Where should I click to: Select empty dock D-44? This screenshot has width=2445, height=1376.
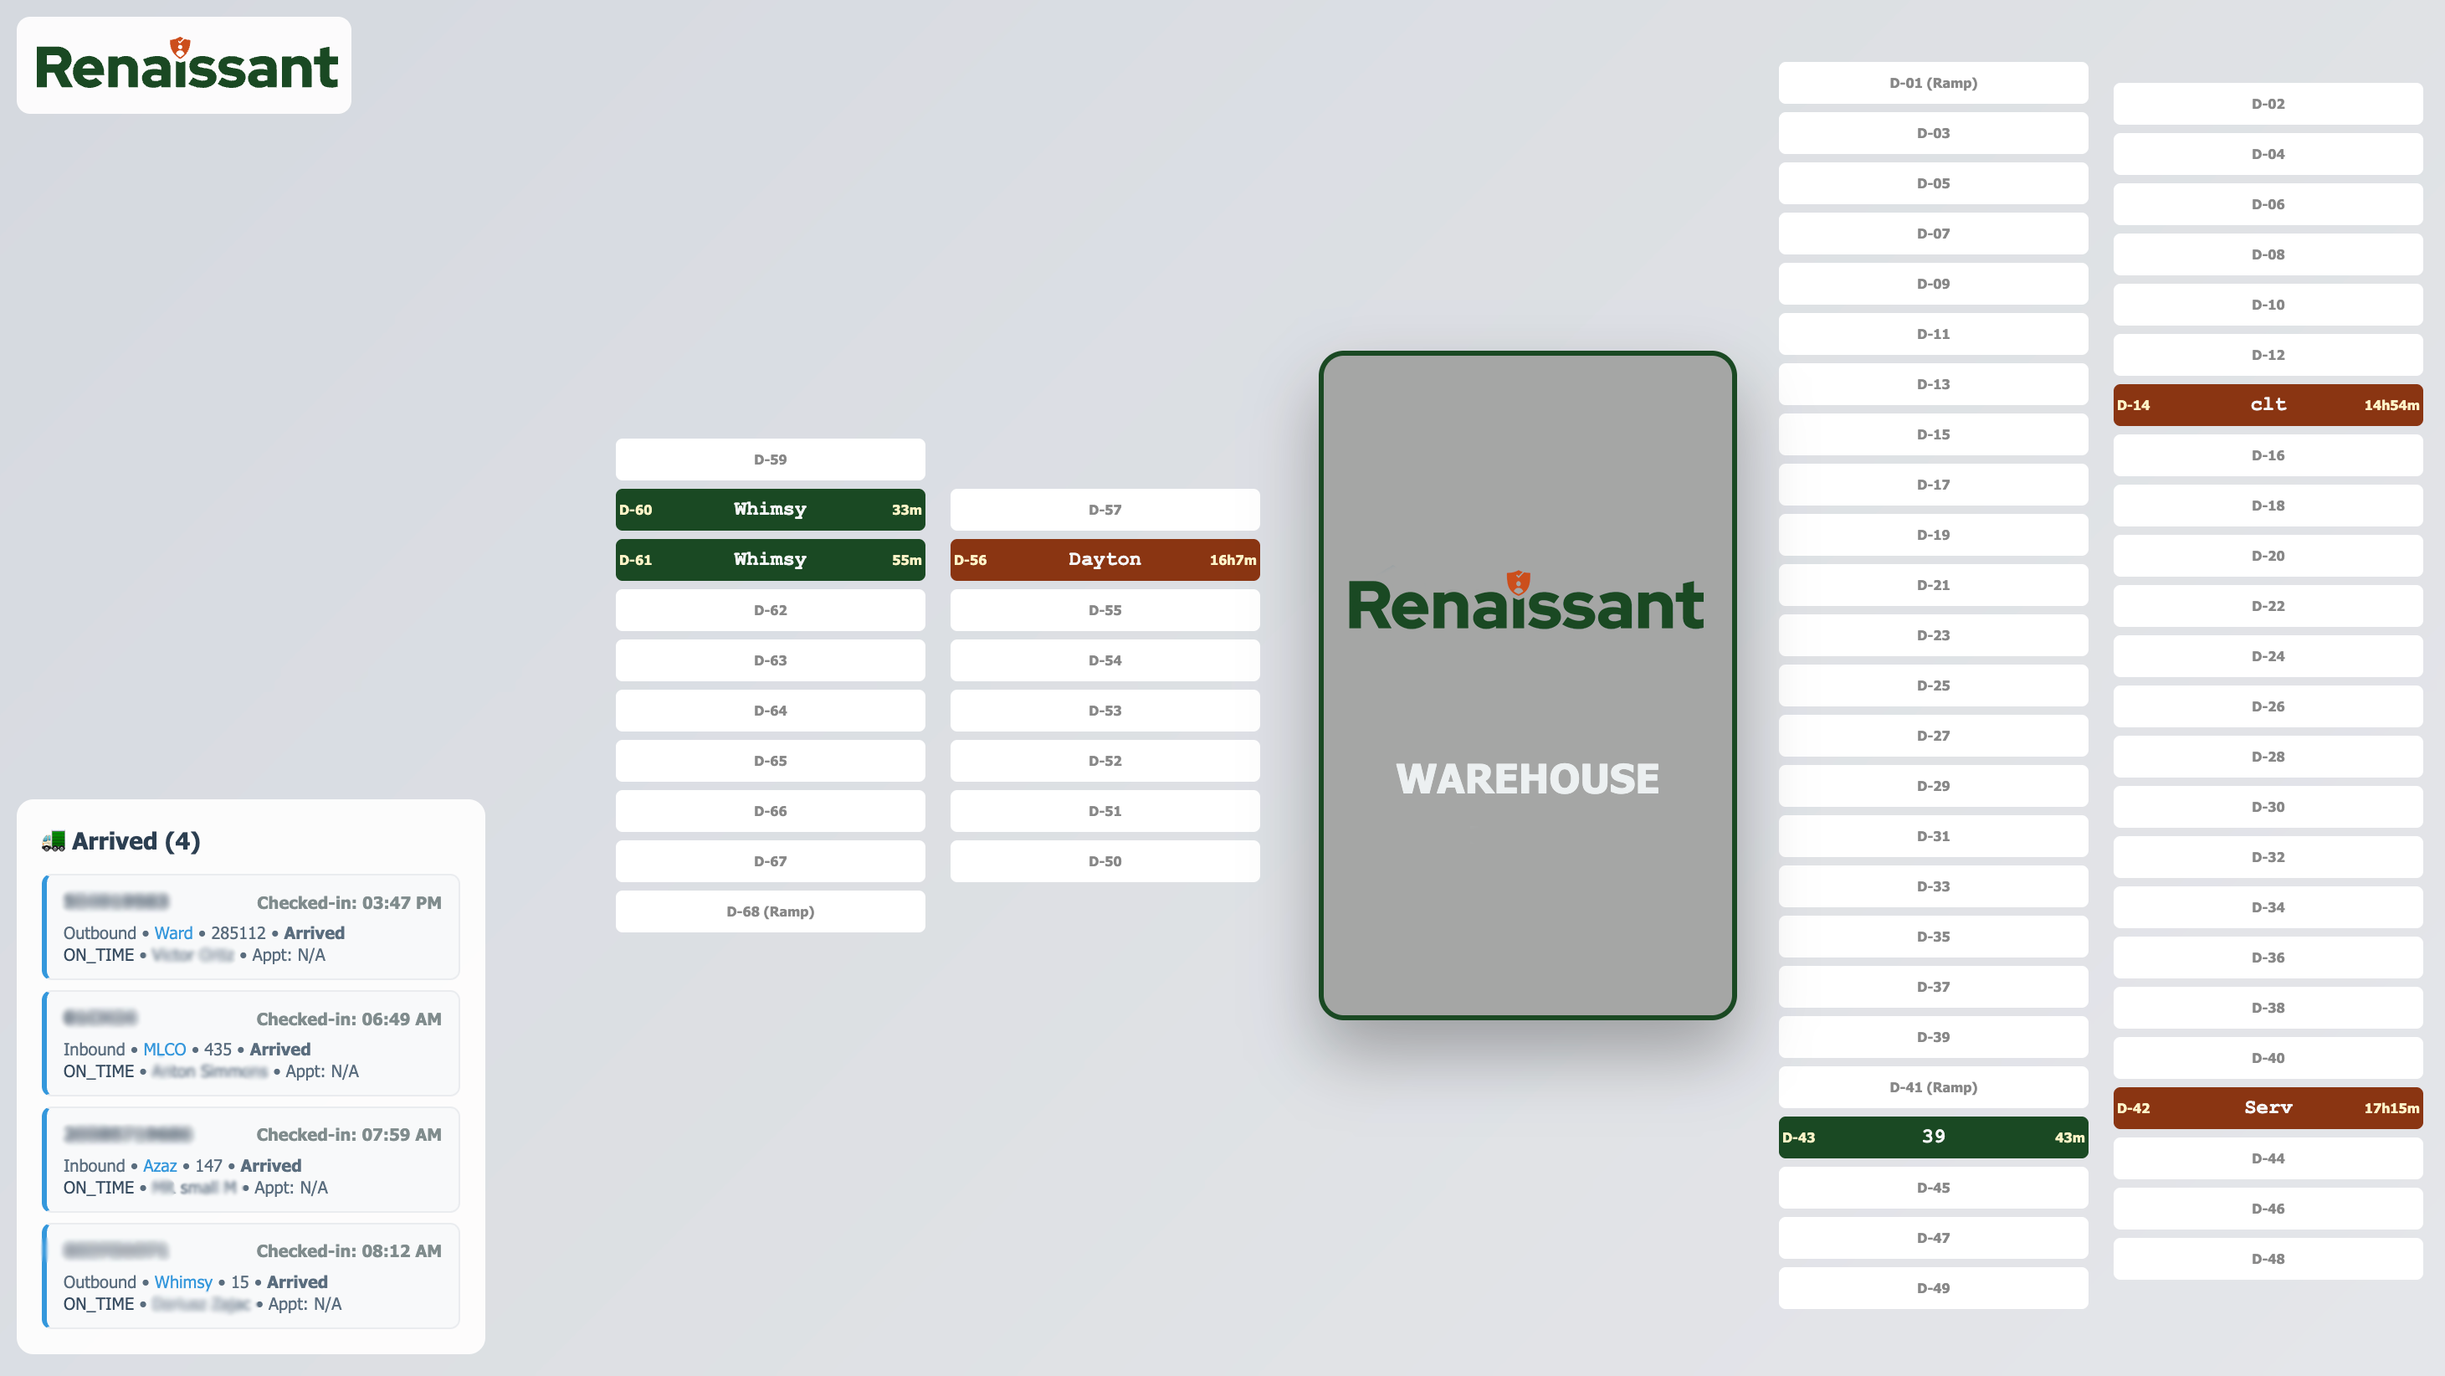click(x=2268, y=1158)
